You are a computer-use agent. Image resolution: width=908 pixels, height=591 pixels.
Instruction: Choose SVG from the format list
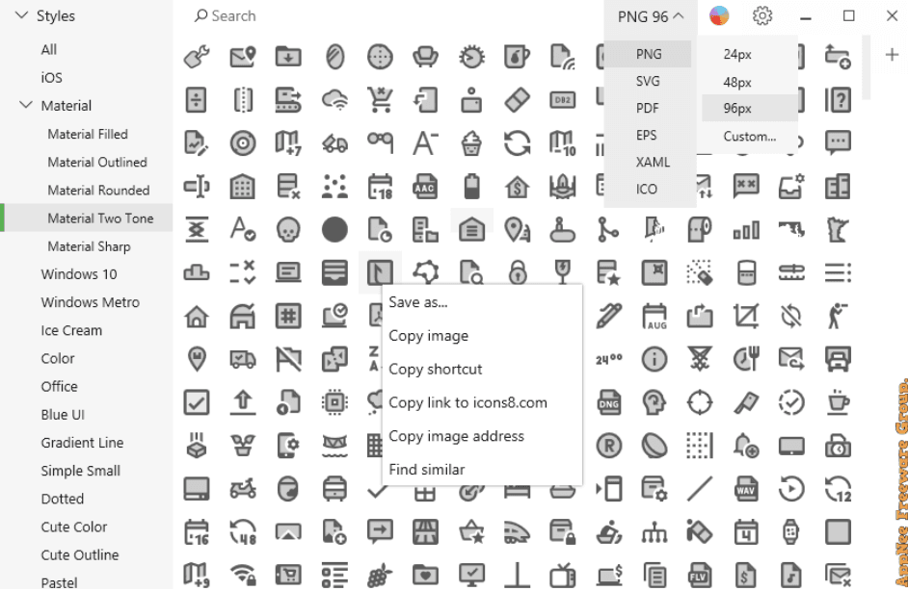tap(648, 82)
